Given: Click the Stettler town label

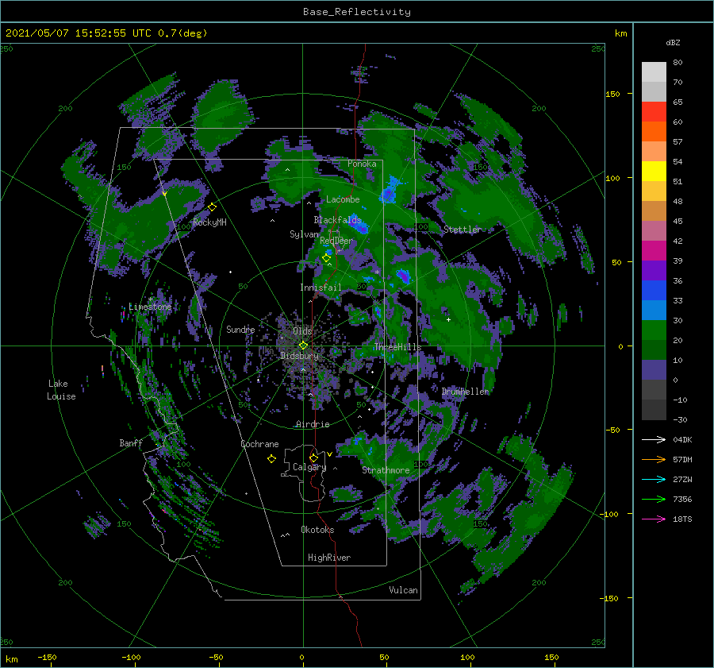Looking at the screenshot, I should (463, 230).
